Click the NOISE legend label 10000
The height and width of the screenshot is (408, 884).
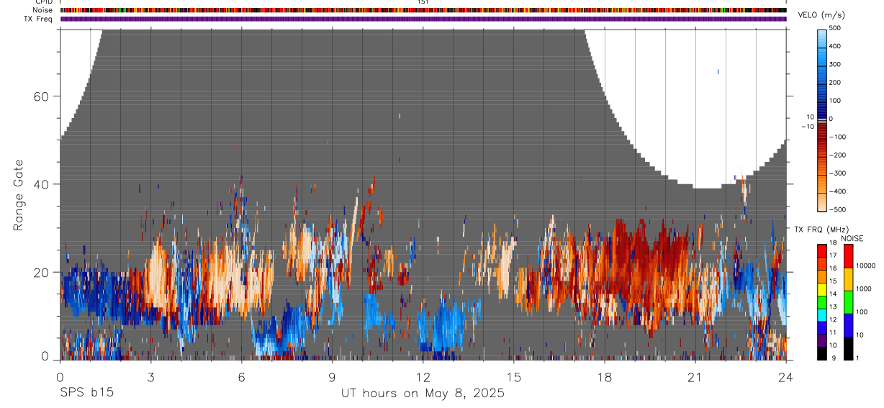point(865,266)
